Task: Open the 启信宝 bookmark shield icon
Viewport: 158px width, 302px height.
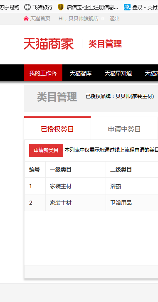Action: point(61,7)
